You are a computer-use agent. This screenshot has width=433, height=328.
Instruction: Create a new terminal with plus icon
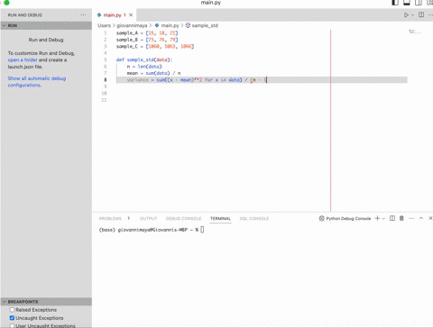(x=377, y=218)
